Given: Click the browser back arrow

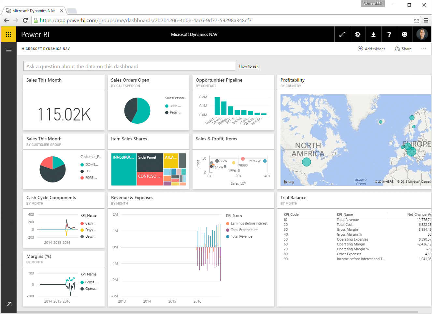Looking at the screenshot, I should pyautogui.click(x=6, y=20).
